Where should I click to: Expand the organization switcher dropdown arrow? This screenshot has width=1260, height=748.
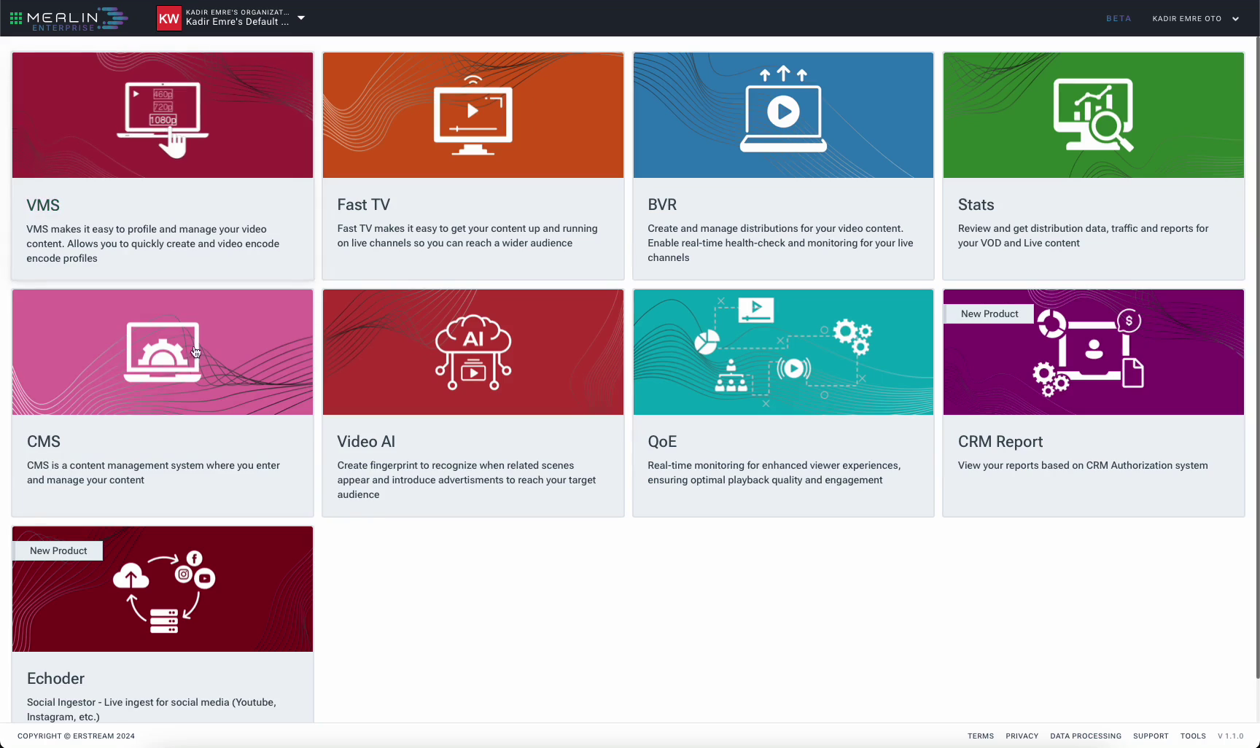[x=301, y=17]
